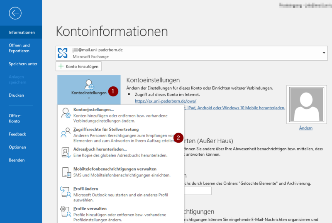Click Beenden in the sidebar
Image resolution: width=332 pixels, height=223 pixels.
(21, 160)
